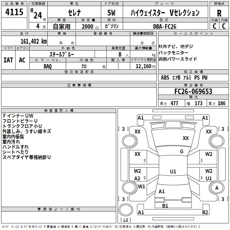The image size is (230, 230).
Task: Click the grade ハイウェイスター Vセレクション
Action: tap(165, 13)
